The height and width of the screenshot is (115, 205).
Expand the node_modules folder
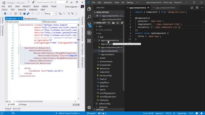(105, 30)
